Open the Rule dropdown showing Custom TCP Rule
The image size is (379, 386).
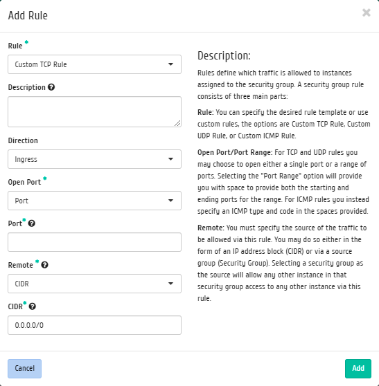[94, 64]
